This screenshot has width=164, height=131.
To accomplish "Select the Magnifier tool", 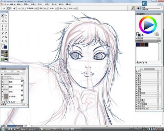I will point(3,41).
